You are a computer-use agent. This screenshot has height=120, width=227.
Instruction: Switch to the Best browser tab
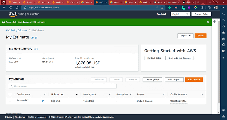tap(130, 2)
